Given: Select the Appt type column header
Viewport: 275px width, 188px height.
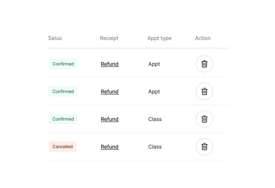Looking at the screenshot, I should tap(159, 38).
